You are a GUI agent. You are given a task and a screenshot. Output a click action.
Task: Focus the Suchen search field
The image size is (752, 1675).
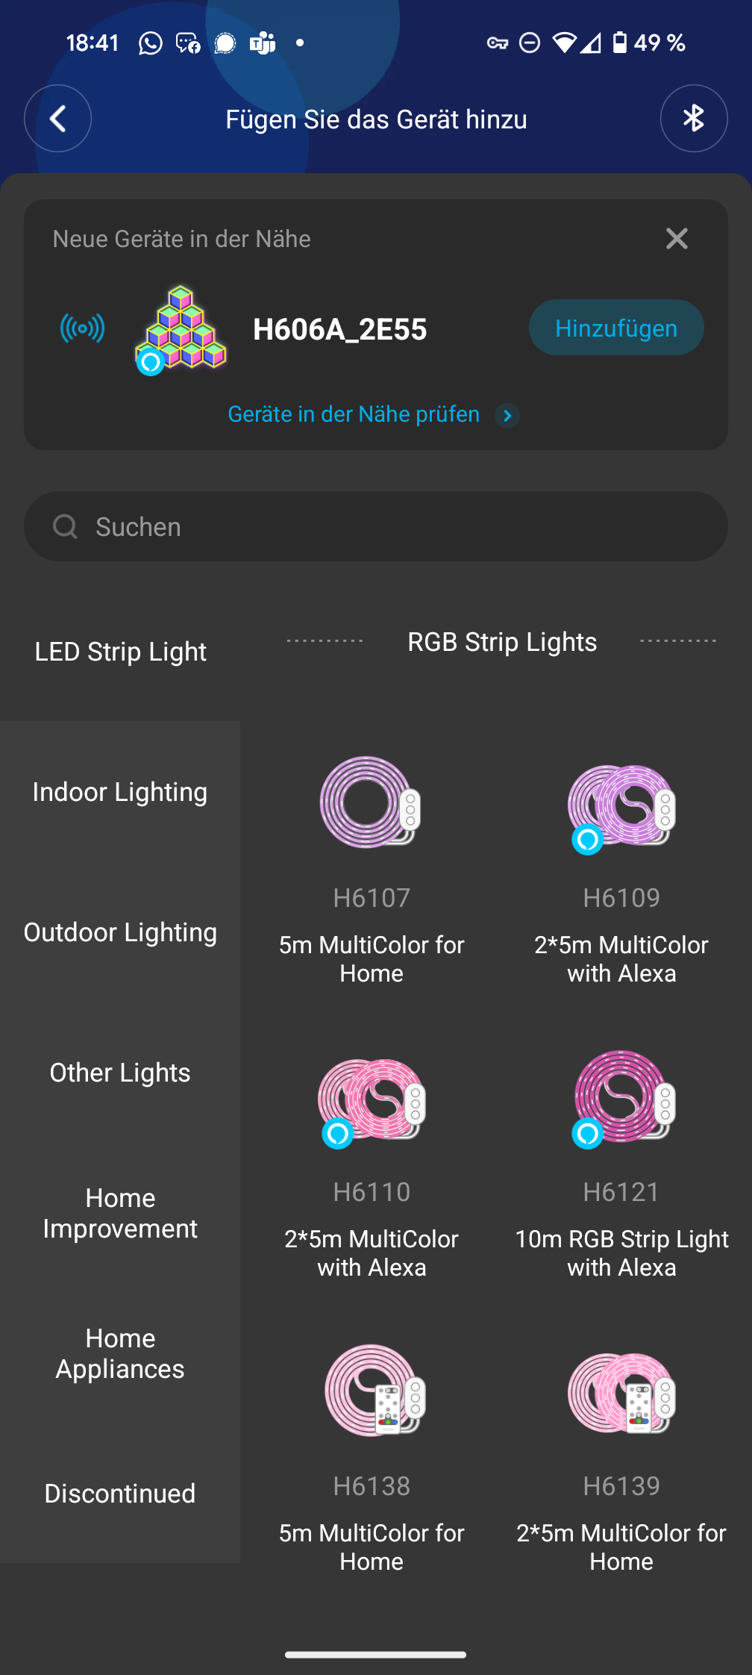pos(376,526)
